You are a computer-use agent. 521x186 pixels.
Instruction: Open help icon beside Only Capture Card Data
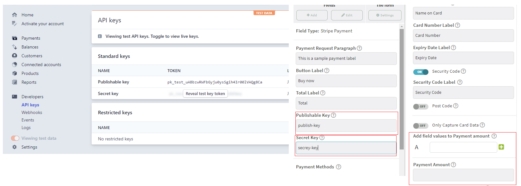click(x=482, y=125)
